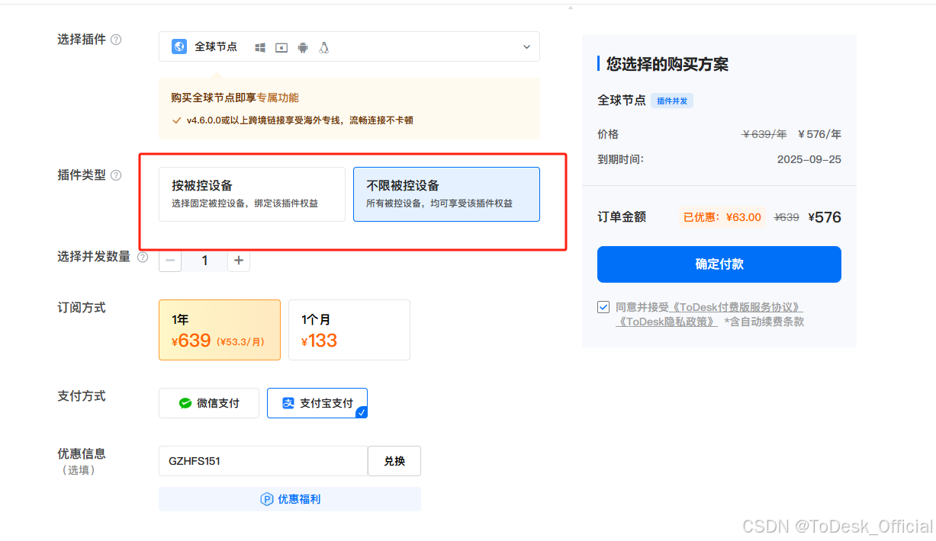Click the concurrency quantity value field
This screenshot has height=541, width=936.
204,261
